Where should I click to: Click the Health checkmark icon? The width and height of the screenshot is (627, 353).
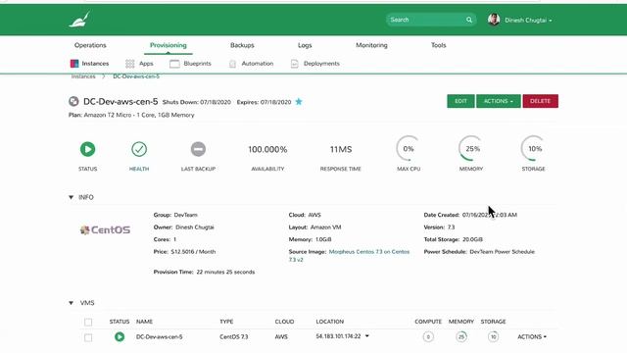[x=139, y=149]
